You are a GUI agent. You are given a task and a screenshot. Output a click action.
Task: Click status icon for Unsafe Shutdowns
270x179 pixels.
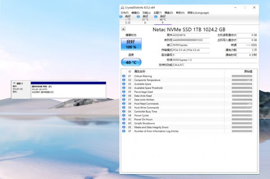pyautogui.click(x=124, y=123)
